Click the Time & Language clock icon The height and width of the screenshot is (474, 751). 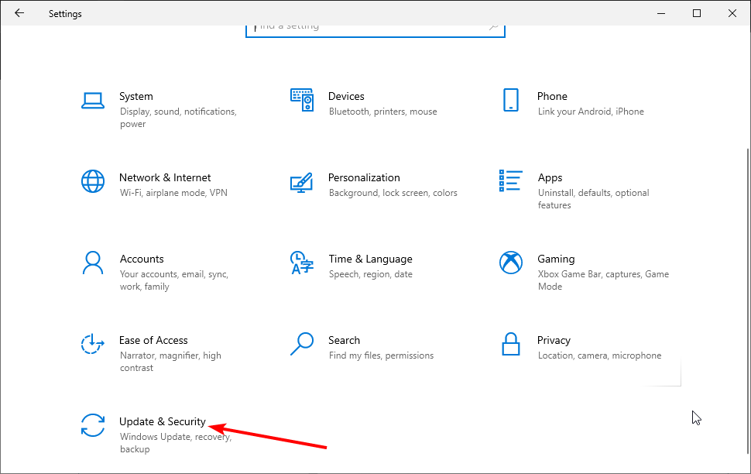pos(302,263)
